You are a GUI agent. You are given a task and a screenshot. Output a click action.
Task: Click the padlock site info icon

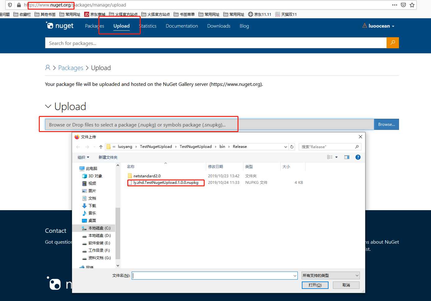[x=19, y=5]
